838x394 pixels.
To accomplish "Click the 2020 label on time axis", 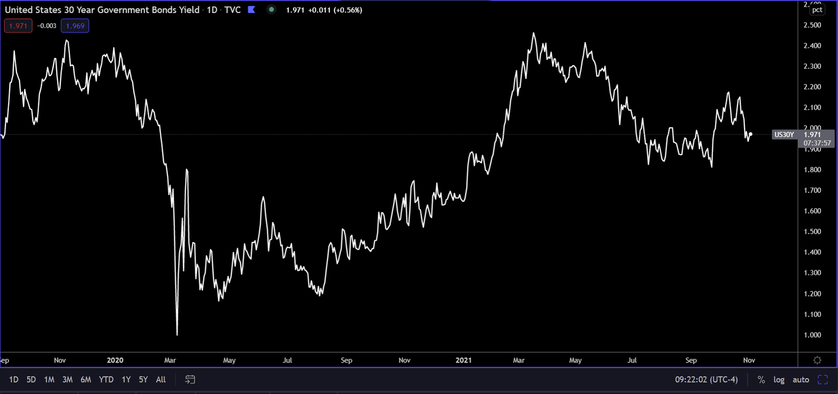I will tap(115, 360).
